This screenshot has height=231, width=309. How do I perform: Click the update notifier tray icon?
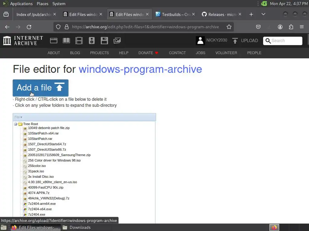pos(264,4)
